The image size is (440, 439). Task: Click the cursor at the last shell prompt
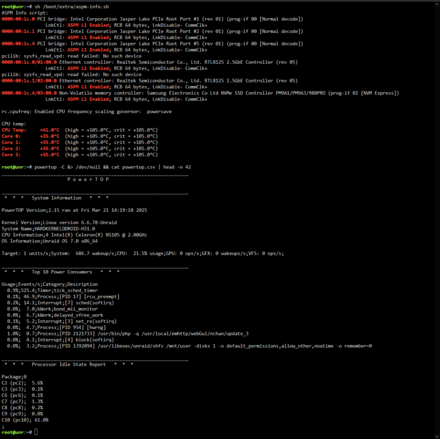click(x=36, y=432)
